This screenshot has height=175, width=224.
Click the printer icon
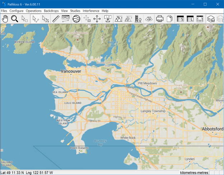point(160,19)
